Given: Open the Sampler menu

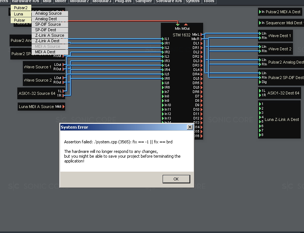Looking at the screenshot, I should pos(144,1).
